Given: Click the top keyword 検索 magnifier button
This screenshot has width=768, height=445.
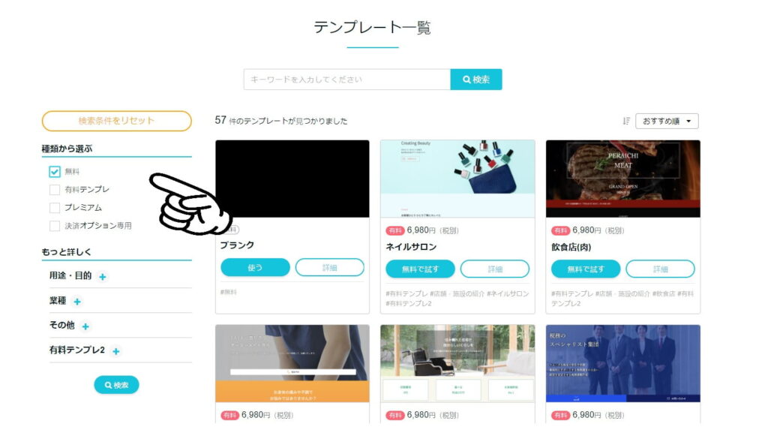Looking at the screenshot, I should tap(476, 80).
